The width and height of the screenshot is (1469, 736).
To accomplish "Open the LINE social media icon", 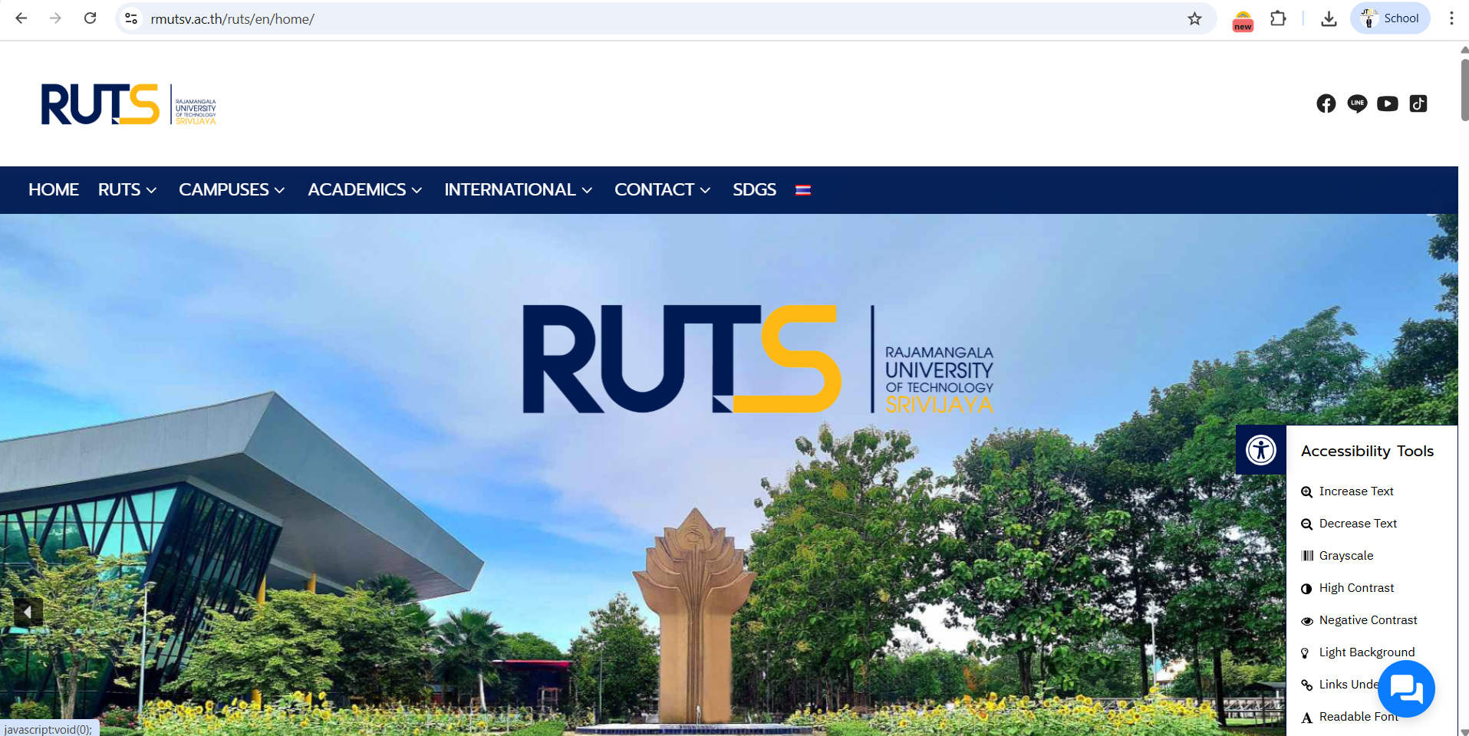I will pos(1357,103).
